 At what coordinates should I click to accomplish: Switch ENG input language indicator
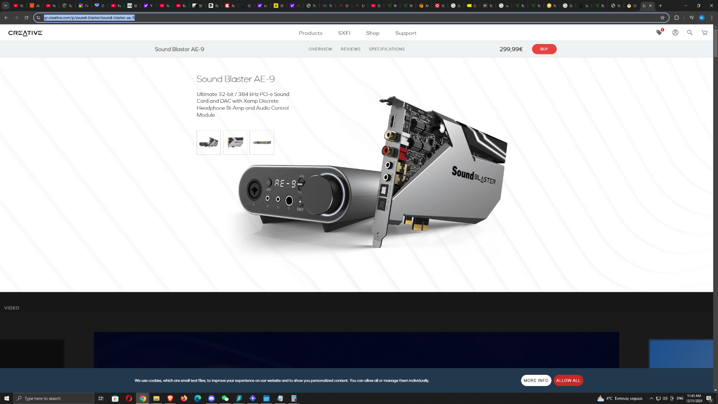pos(680,398)
